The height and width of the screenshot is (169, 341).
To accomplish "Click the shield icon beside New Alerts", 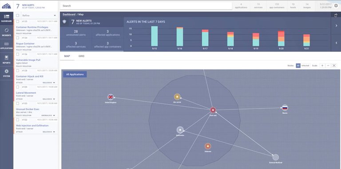I will pos(64,22).
